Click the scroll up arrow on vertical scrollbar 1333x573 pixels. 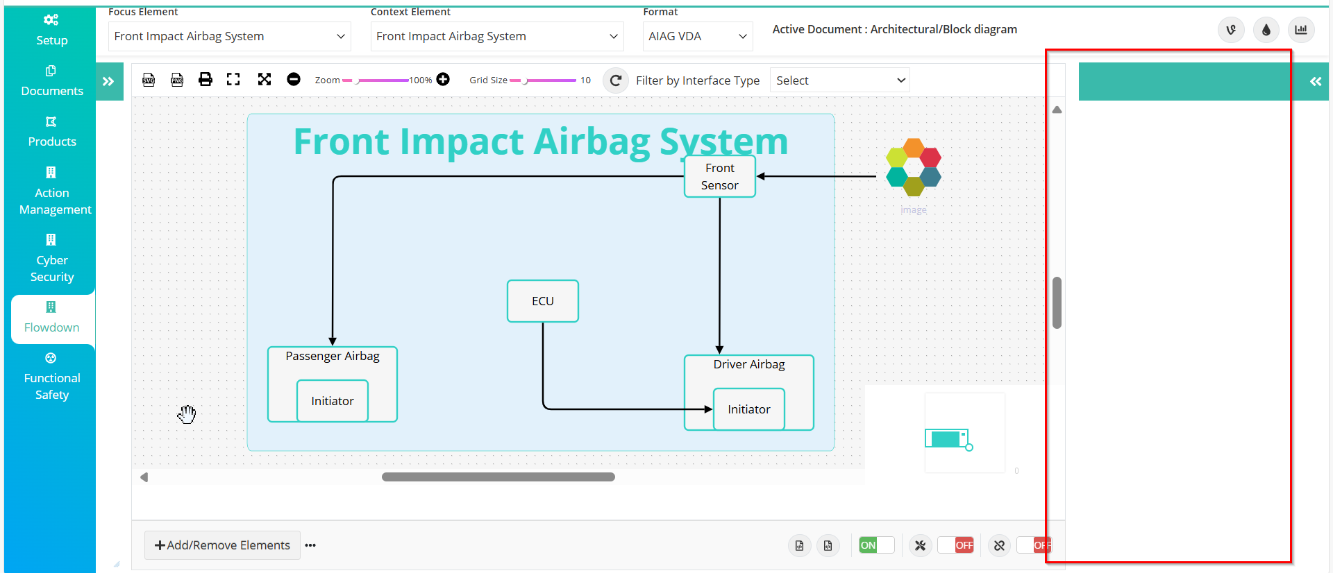click(x=1057, y=110)
